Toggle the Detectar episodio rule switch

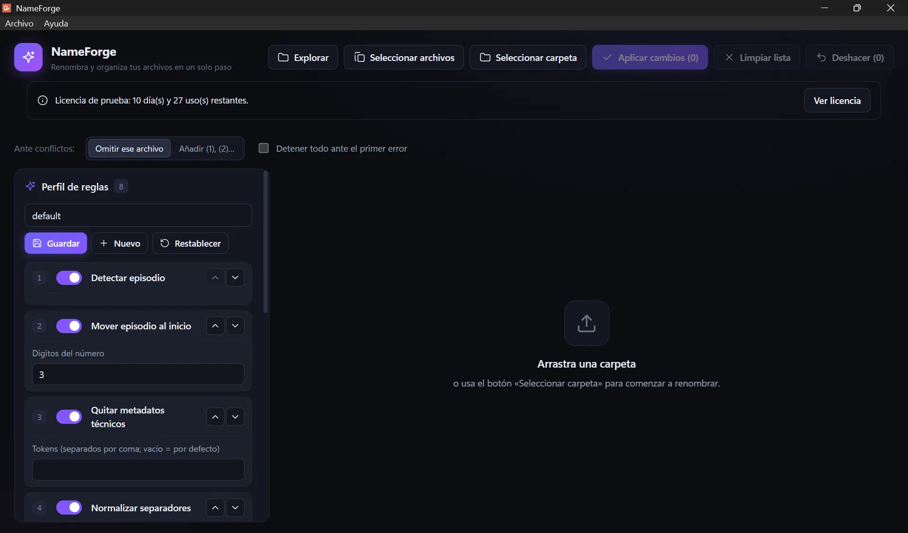click(x=69, y=278)
